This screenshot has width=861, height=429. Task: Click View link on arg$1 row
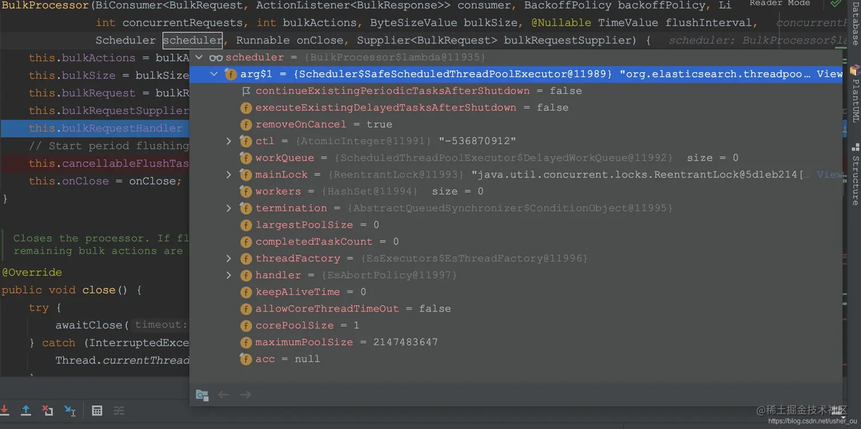(x=829, y=74)
